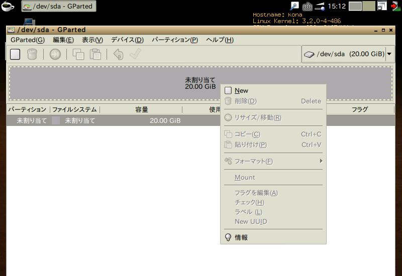This screenshot has height=276, width=402.
Task: Click the Copy toolbar icon
Action: (78, 54)
